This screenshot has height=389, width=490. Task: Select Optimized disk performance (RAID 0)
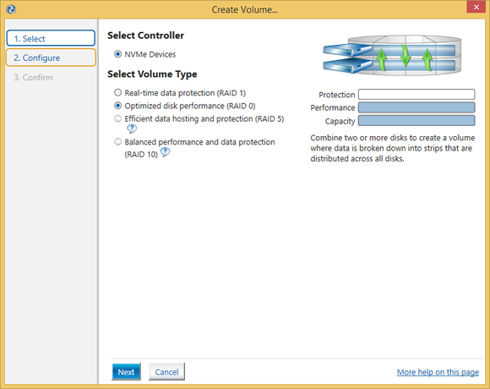117,106
